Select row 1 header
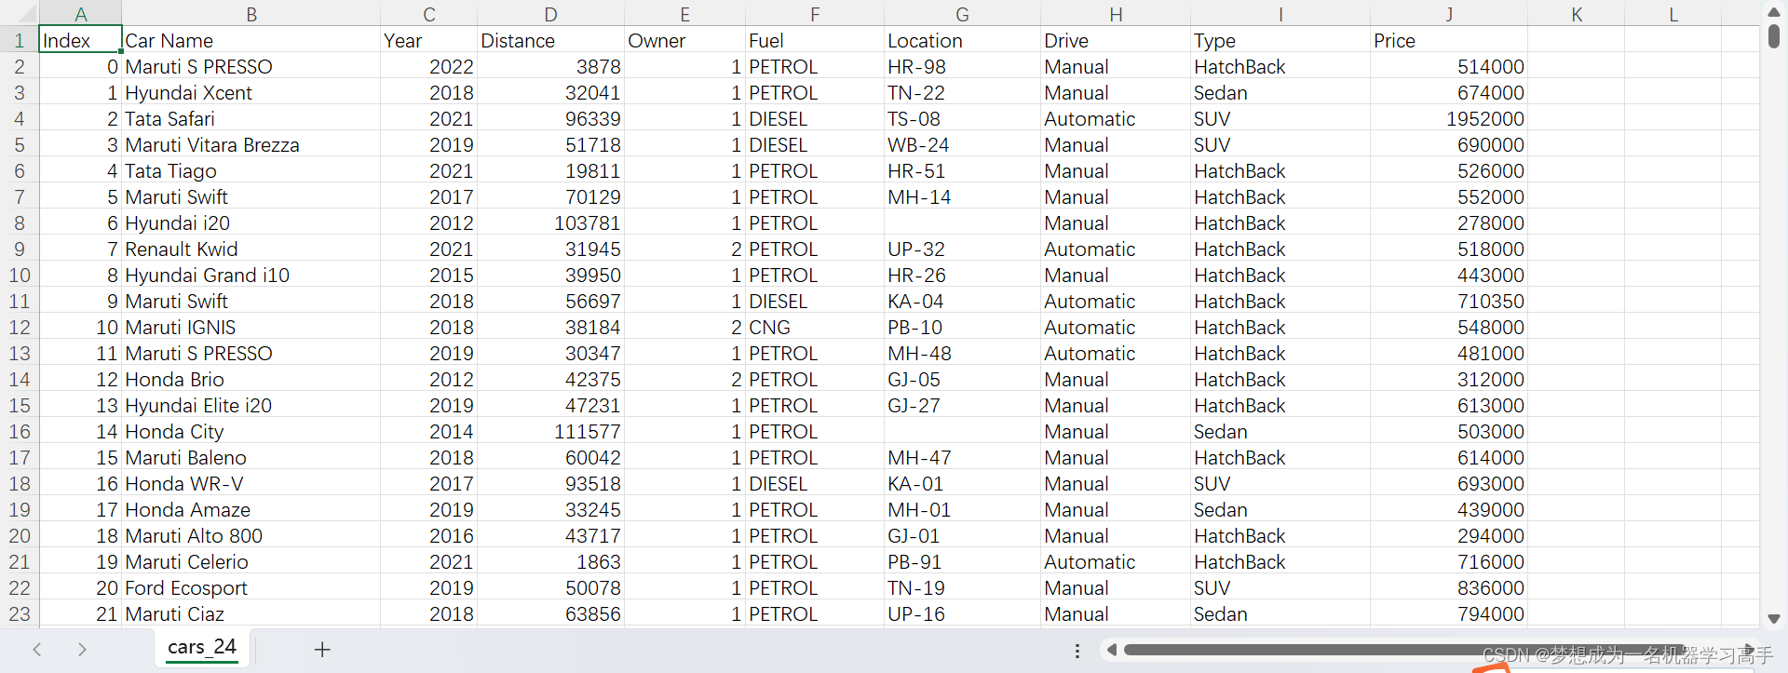Image resolution: width=1788 pixels, height=673 pixels. coord(19,41)
